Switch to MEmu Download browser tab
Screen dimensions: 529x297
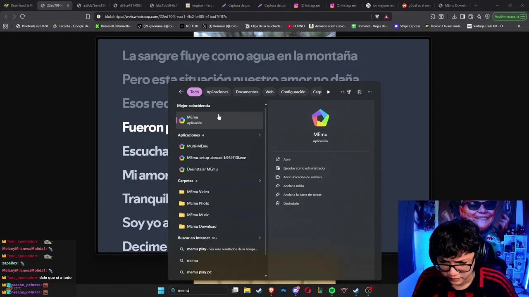(452, 5)
